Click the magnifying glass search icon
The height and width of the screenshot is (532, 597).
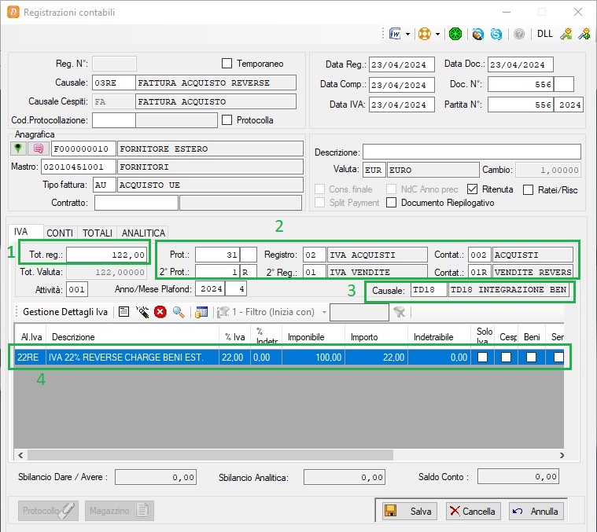coord(179,312)
